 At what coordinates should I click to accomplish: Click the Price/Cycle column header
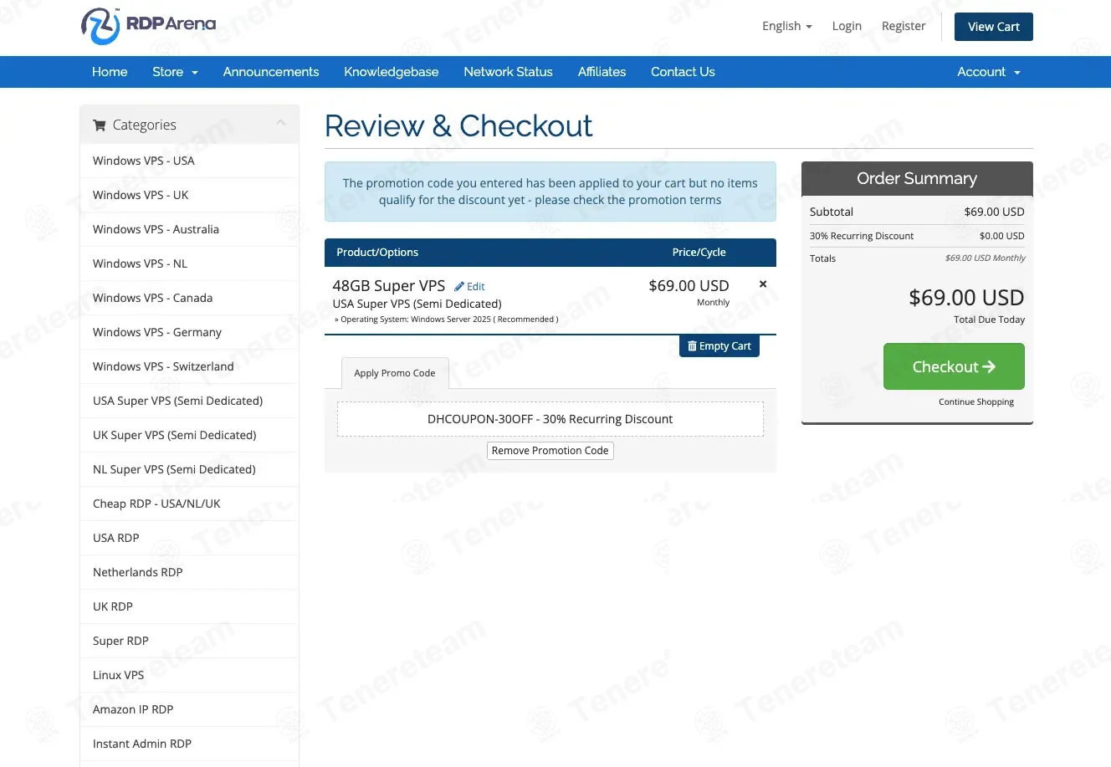tap(699, 253)
